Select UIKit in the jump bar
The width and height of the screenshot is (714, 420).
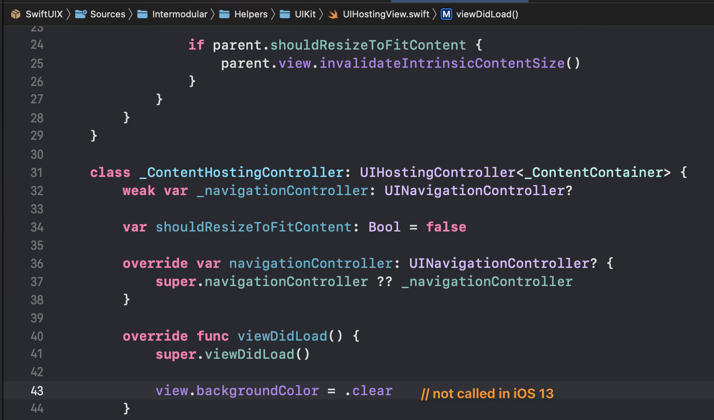(x=304, y=14)
